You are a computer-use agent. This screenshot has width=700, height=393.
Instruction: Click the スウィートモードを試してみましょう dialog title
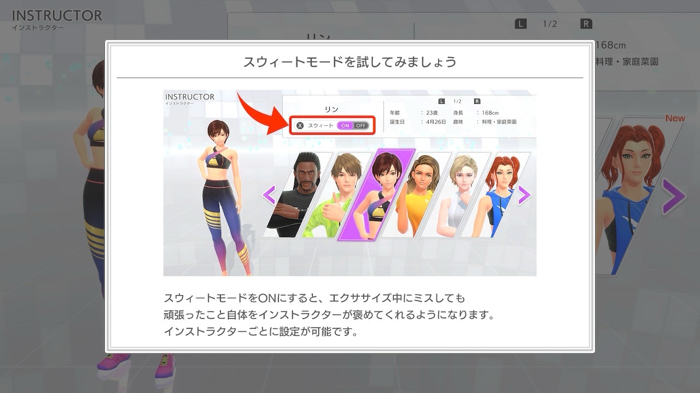click(349, 62)
